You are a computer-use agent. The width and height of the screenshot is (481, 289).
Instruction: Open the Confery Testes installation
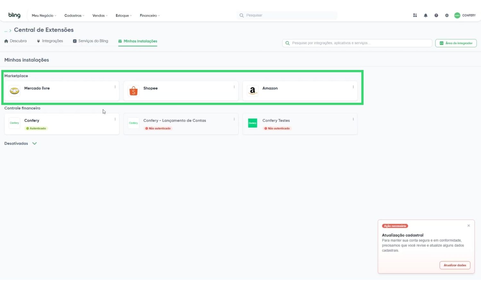point(300,124)
